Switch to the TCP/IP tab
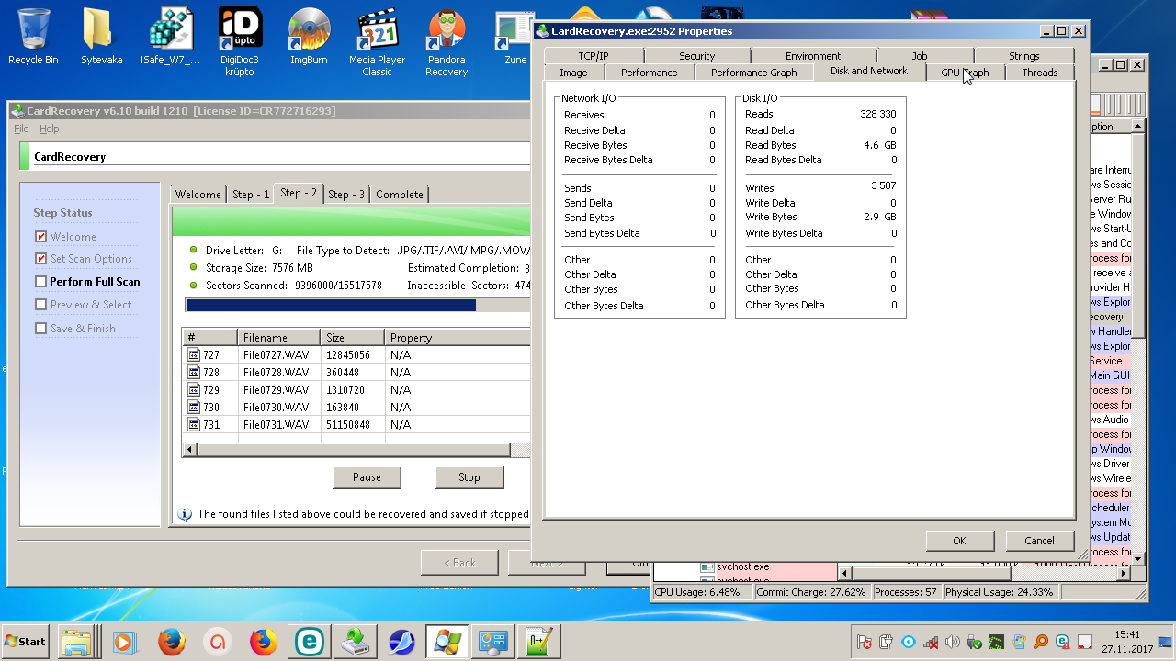The image size is (1176, 661). (594, 56)
